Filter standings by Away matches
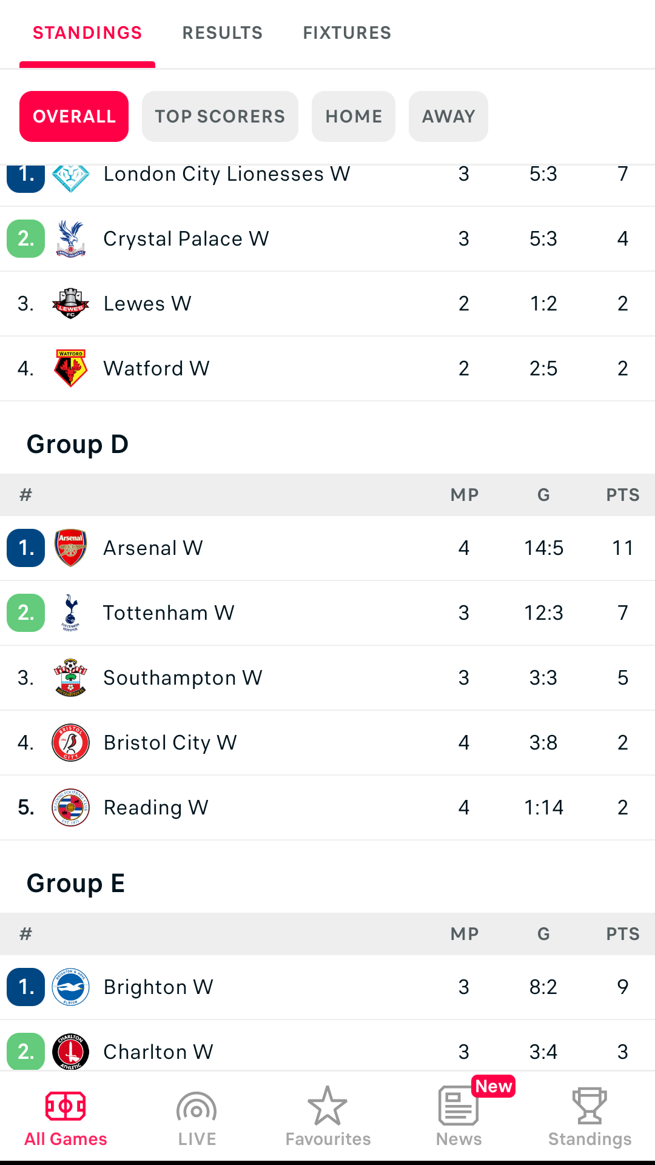 (448, 116)
